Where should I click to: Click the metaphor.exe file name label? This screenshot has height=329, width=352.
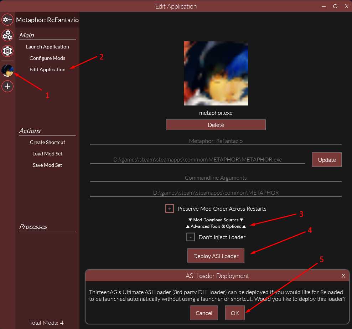pyautogui.click(x=216, y=113)
